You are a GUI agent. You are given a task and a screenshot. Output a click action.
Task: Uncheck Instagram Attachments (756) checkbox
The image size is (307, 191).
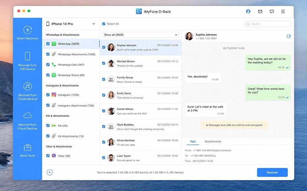(x=48, y=105)
